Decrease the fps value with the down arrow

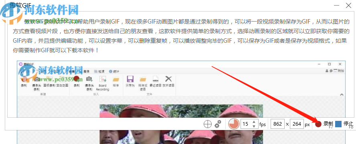pyautogui.click(x=254, y=126)
